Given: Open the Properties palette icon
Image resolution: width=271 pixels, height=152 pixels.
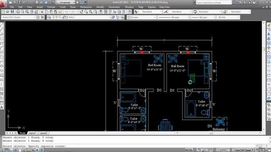Looking at the screenshot, I should pyautogui.click(x=101, y=12).
